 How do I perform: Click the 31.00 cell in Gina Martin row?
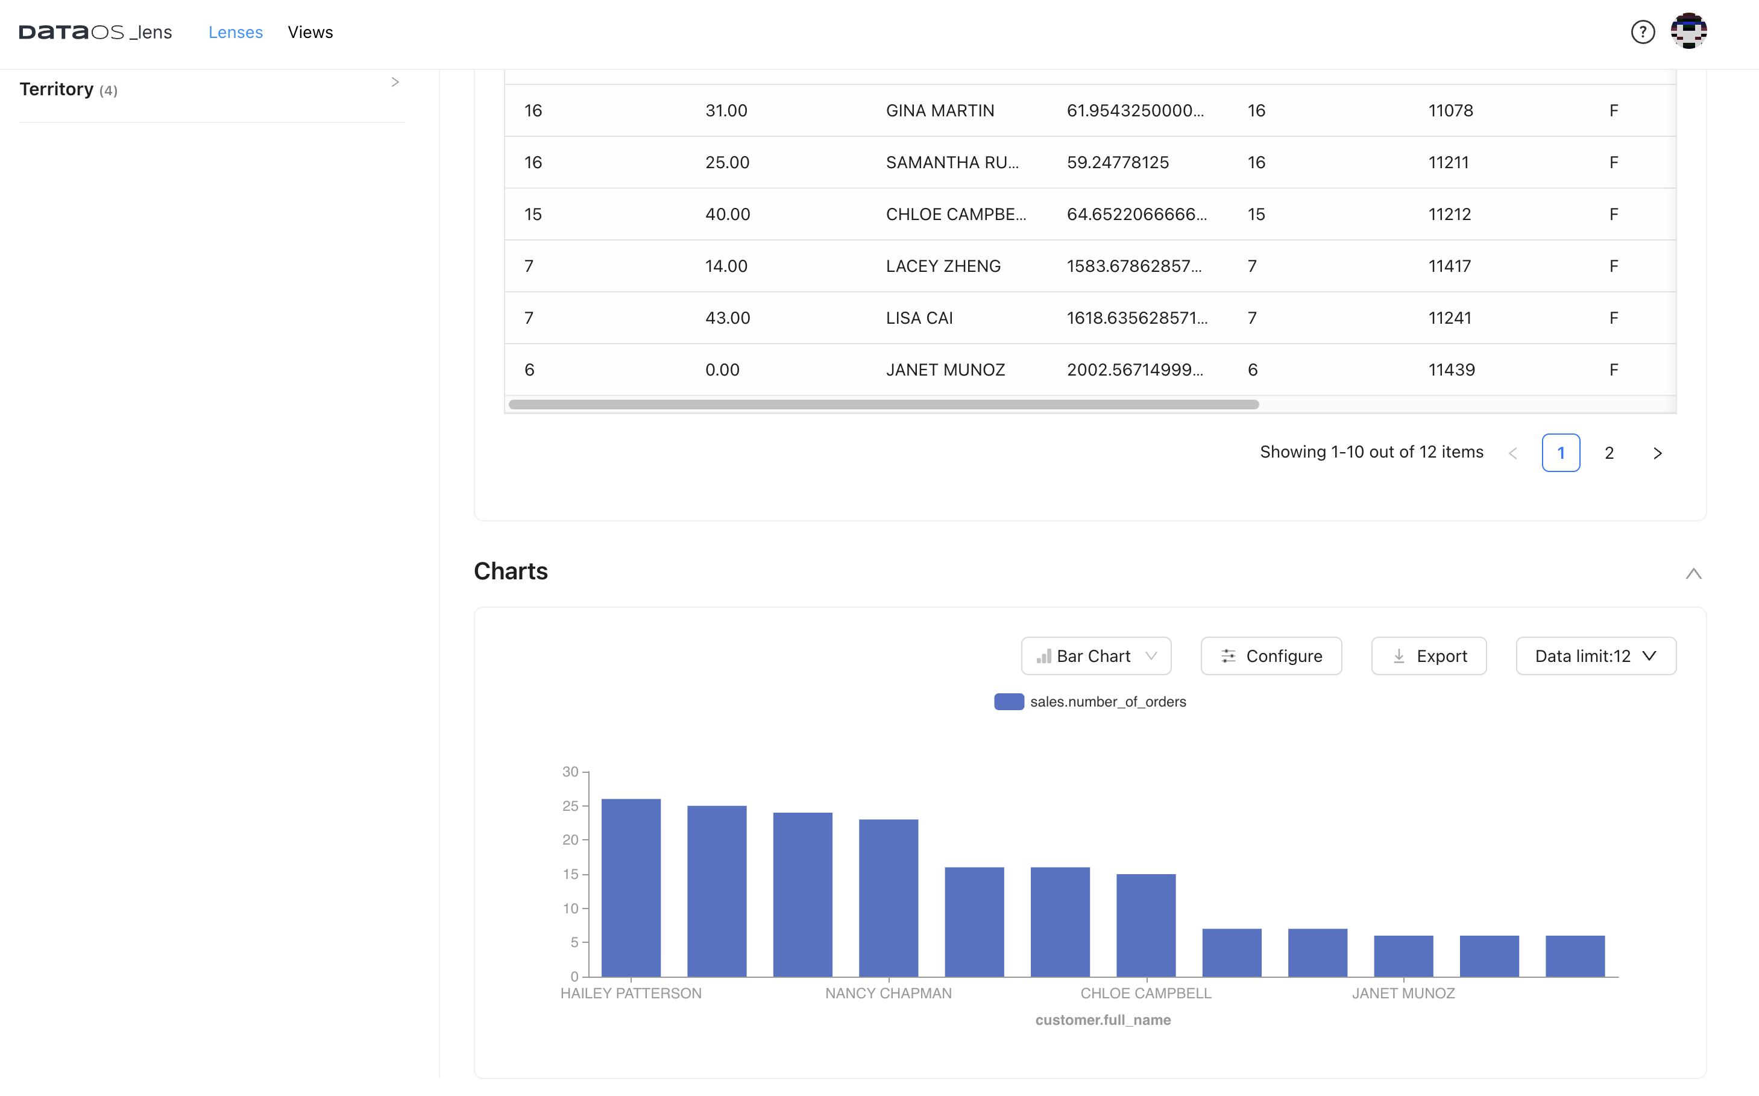point(726,111)
